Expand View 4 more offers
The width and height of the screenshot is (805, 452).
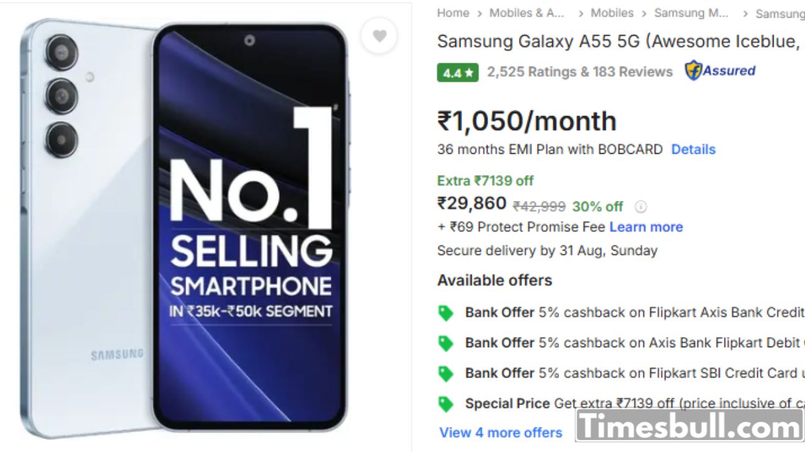[501, 433]
